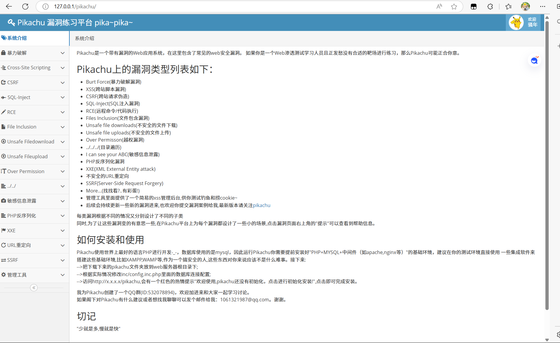Click the 敏感信息泄露 sidebar label
This screenshot has width=560, height=343.
click(22, 201)
